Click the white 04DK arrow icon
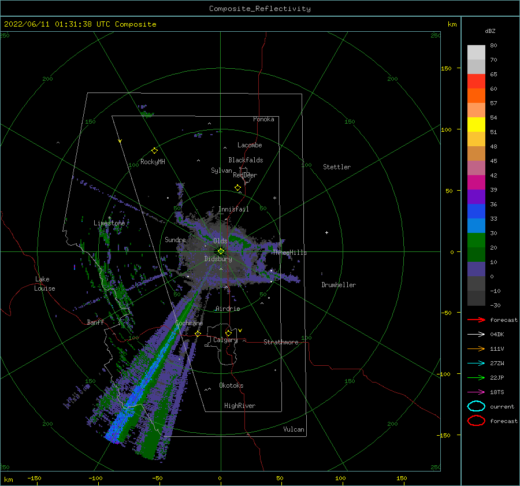Viewport: 520px width, 486px height. point(476,335)
